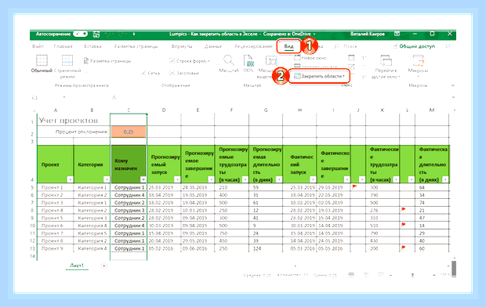
Task: Open the Закрепить области dropdown
Action: tap(319, 76)
